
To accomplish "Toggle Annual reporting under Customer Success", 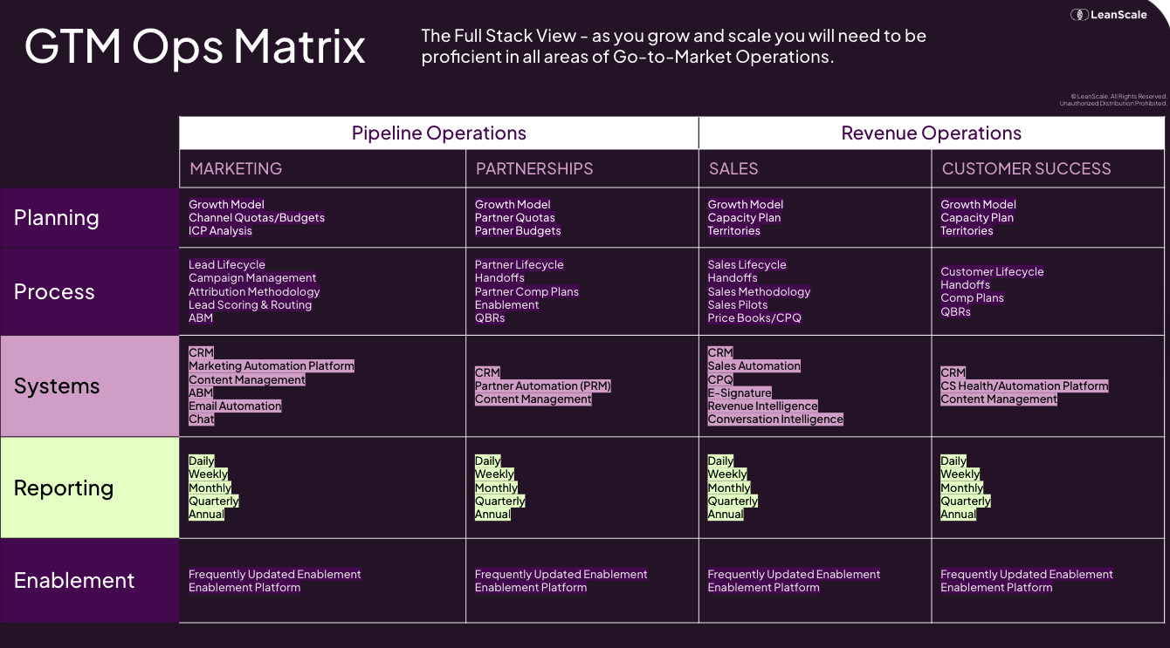I will (x=958, y=514).
